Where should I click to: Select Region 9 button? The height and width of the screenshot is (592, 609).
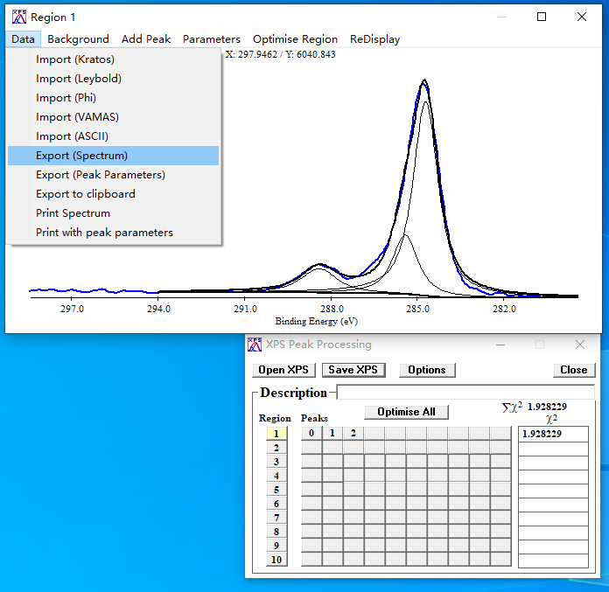(x=276, y=546)
